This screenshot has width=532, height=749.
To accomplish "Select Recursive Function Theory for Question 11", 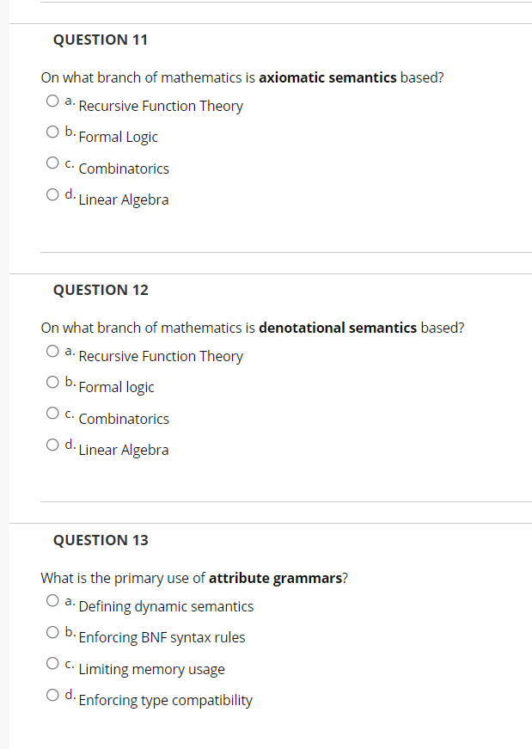I will [x=52, y=101].
